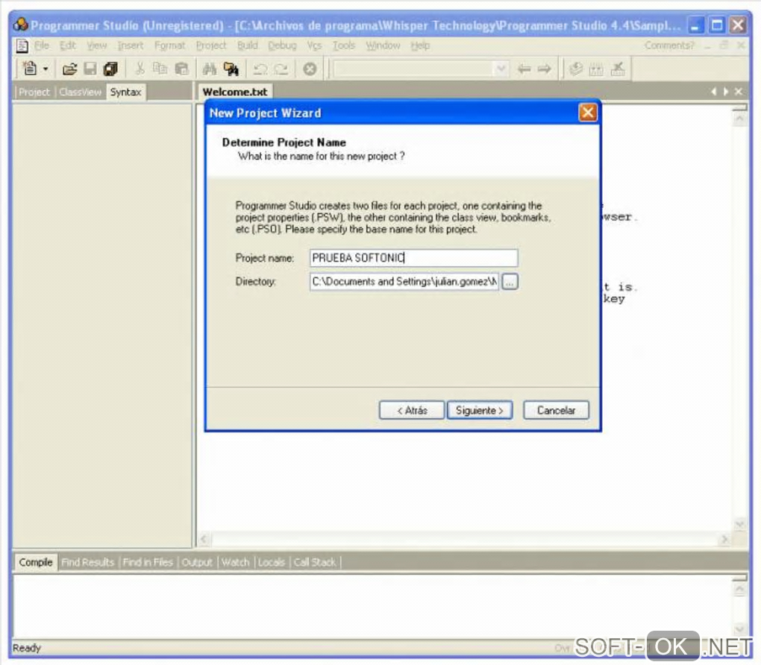761x665 pixels.
Task: Open the Project menu
Action: click(211, 45)
